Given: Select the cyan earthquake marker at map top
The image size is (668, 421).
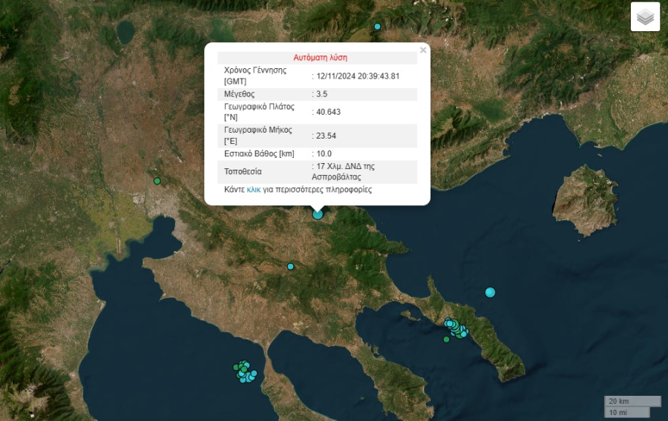Looking at the screenshot, I should [377, 27].
